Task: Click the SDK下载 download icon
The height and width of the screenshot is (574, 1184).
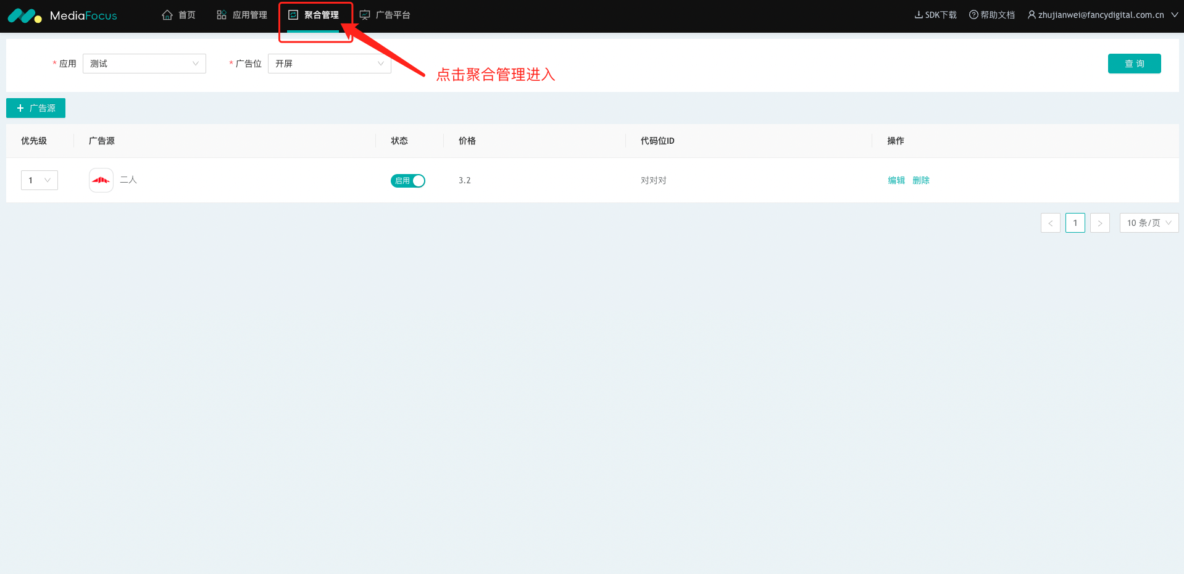Action: [x=919, y=15]
